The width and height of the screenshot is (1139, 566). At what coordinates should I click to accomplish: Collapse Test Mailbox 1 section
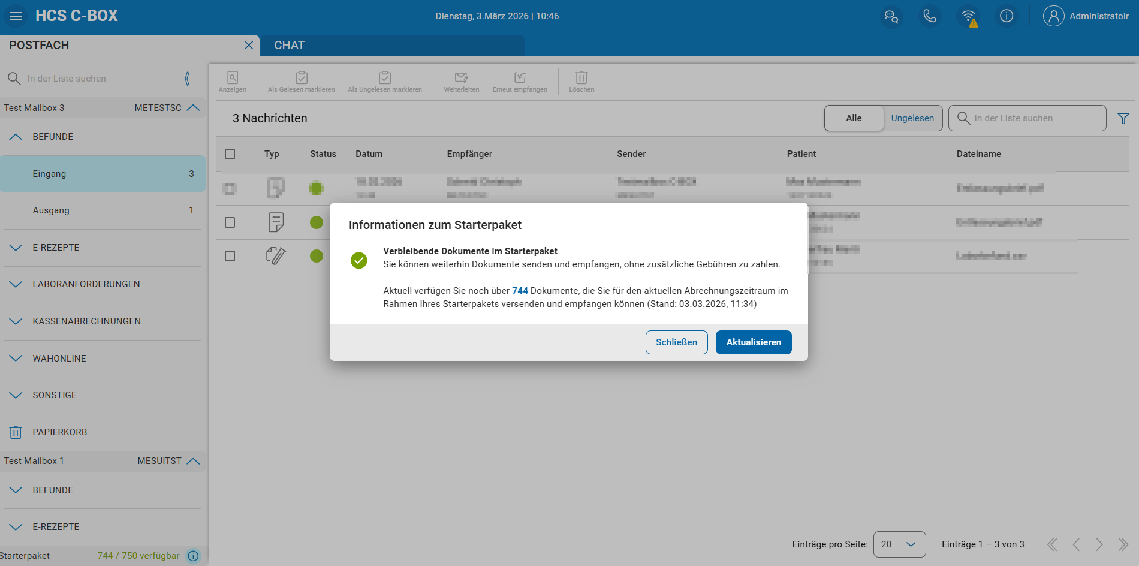point(193,461)
